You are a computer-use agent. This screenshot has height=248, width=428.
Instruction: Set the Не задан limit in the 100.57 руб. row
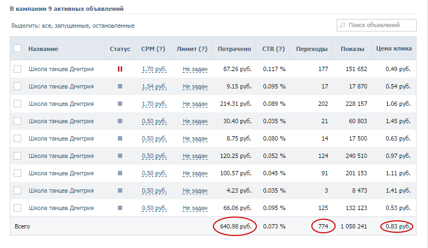tap(195, 174)
